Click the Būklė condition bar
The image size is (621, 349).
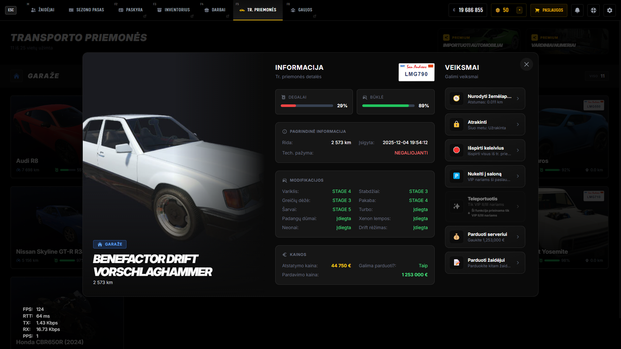(x=388, y=106)
